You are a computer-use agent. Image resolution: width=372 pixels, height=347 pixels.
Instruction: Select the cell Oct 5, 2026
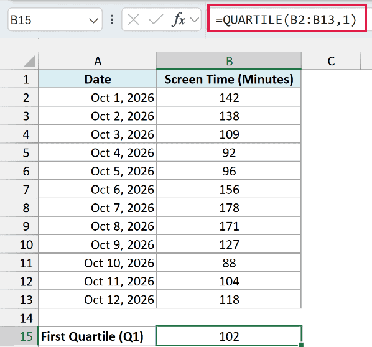[98, 171]
